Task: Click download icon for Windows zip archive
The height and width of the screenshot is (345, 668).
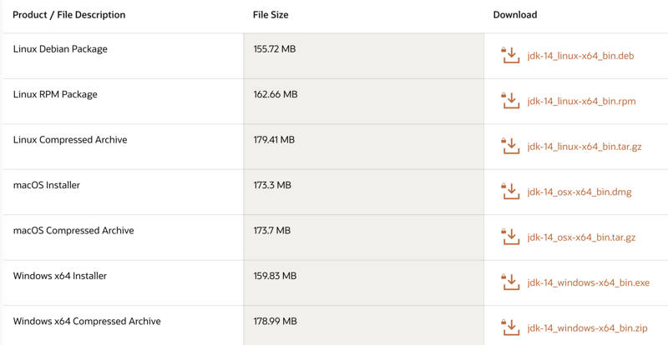Action: pos(510,327)
